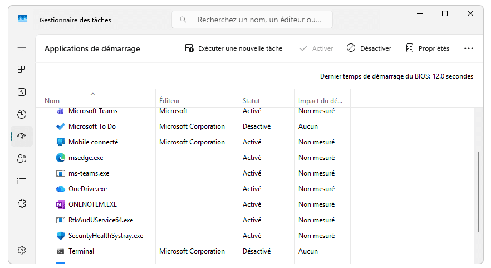Image resolution: width=491 pixels, height=268 pixels.
Task: Maximize the Gestionnaire des tâches window
Action: click(x=445, y=13)
